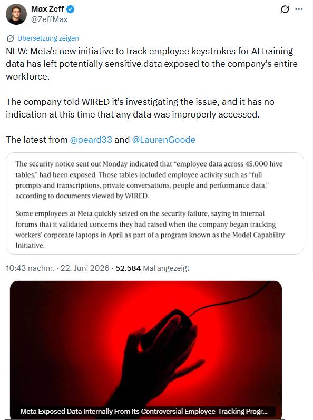Click the paragraph about Model Capability Initiative

150,229
